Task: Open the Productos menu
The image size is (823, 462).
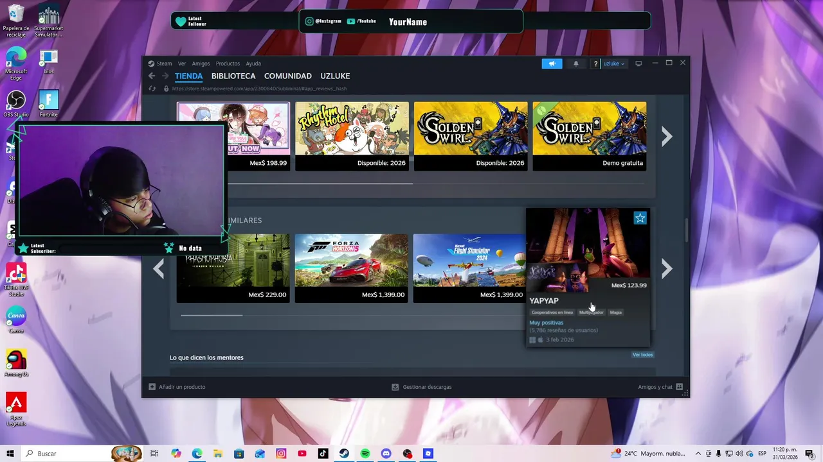Action: point(228,64)
